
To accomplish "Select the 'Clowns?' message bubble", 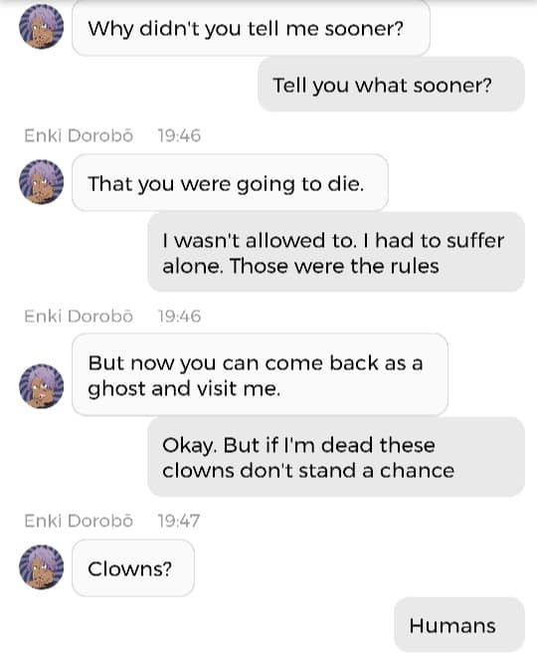I will coord(133,568).
